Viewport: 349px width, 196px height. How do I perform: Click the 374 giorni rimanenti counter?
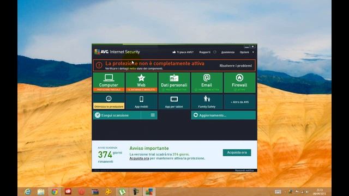tap(110, 155)
